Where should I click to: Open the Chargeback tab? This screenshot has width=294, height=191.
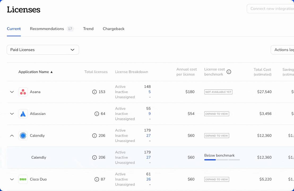tap(114, 29)
